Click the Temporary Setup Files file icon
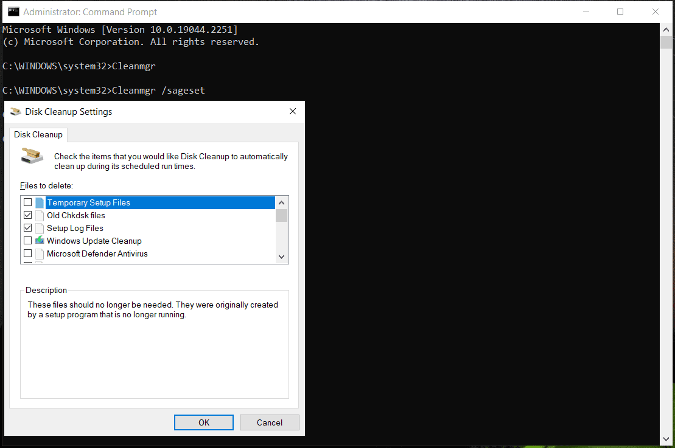Screen dimensions: 675x448 (x=40, y=202)
